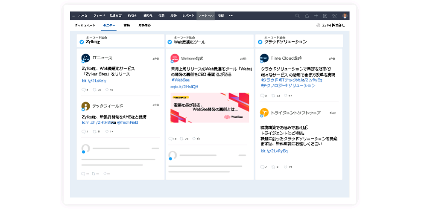
Task: Open bit.ly link in トライジェントソフトウェア tweet
Action: (274, 151)
